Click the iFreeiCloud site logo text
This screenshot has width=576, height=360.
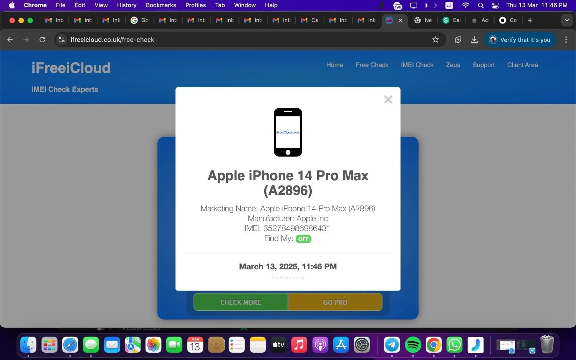pyautogui.click(x=71, y=68)
